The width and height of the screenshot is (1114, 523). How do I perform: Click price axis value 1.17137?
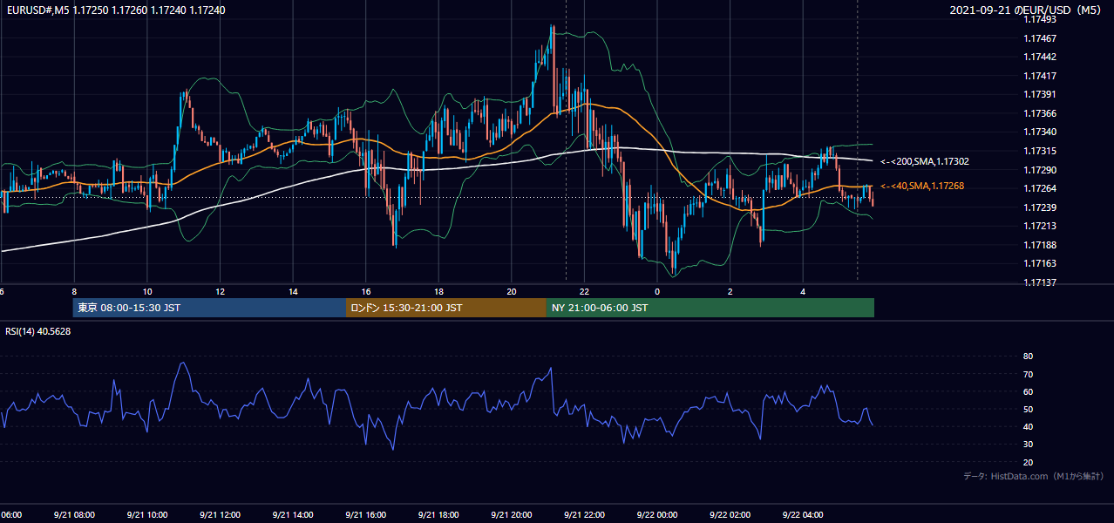point(1041,282)
